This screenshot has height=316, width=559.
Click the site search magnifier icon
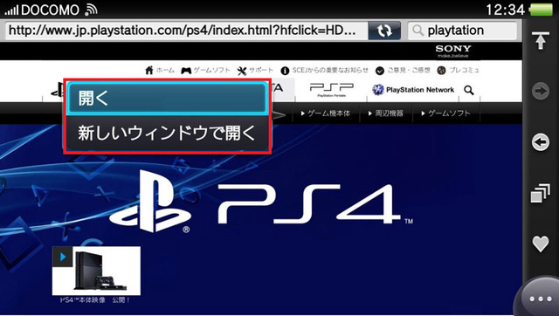click(x=469, y=90)
